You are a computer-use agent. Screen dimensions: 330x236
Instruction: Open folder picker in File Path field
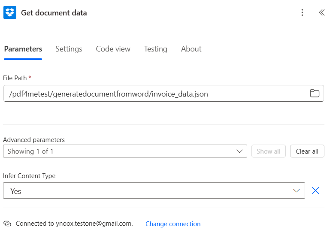(x=315, y=93)
